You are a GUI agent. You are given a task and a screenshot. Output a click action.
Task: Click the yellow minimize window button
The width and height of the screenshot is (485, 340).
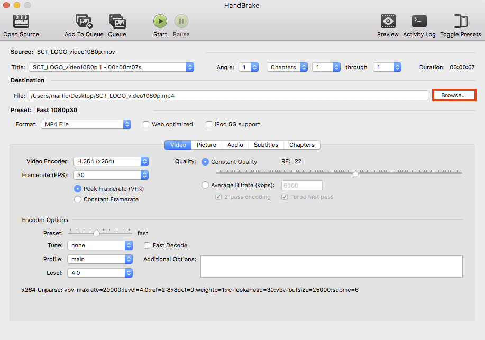click(17, 5)
